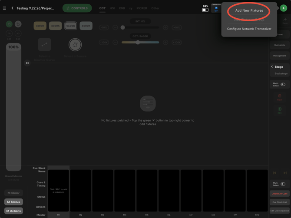Select the M5 cue stack column
291x218 pixels.
pos(147,191)
